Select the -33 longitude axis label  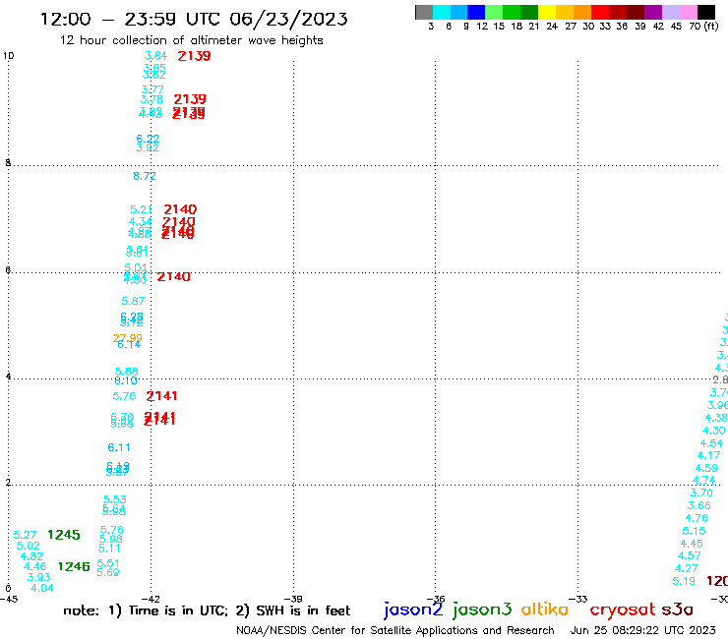[x=578, y=599]
